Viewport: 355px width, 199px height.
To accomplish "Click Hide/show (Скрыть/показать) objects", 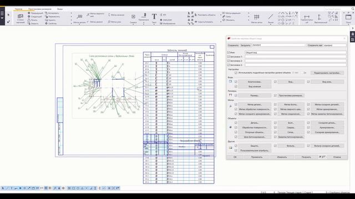I will coord(204,22).
